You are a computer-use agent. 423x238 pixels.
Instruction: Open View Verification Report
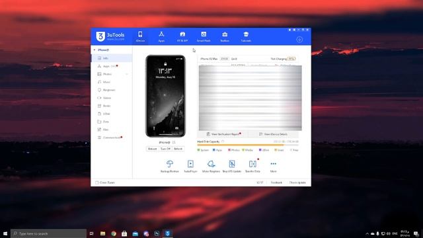tap(223, 134)
